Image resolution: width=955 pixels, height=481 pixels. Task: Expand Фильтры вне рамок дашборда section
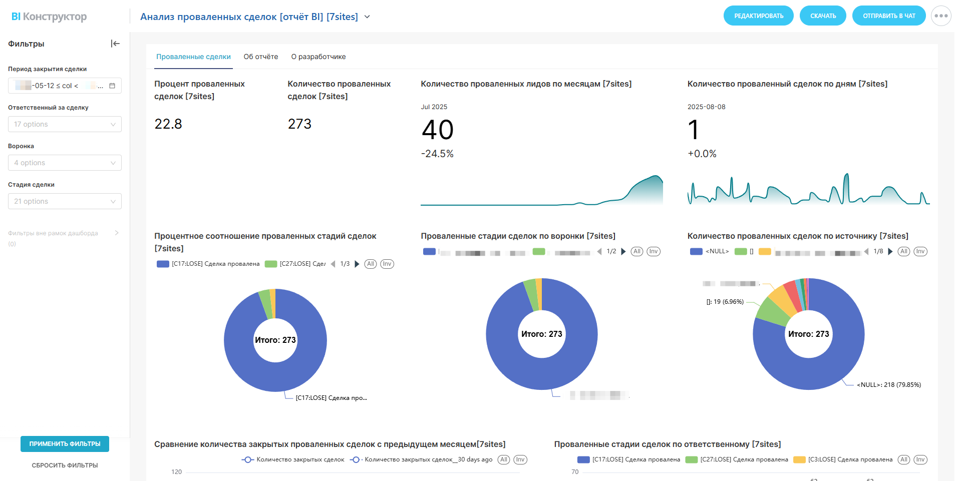click(x=117, y=233)
